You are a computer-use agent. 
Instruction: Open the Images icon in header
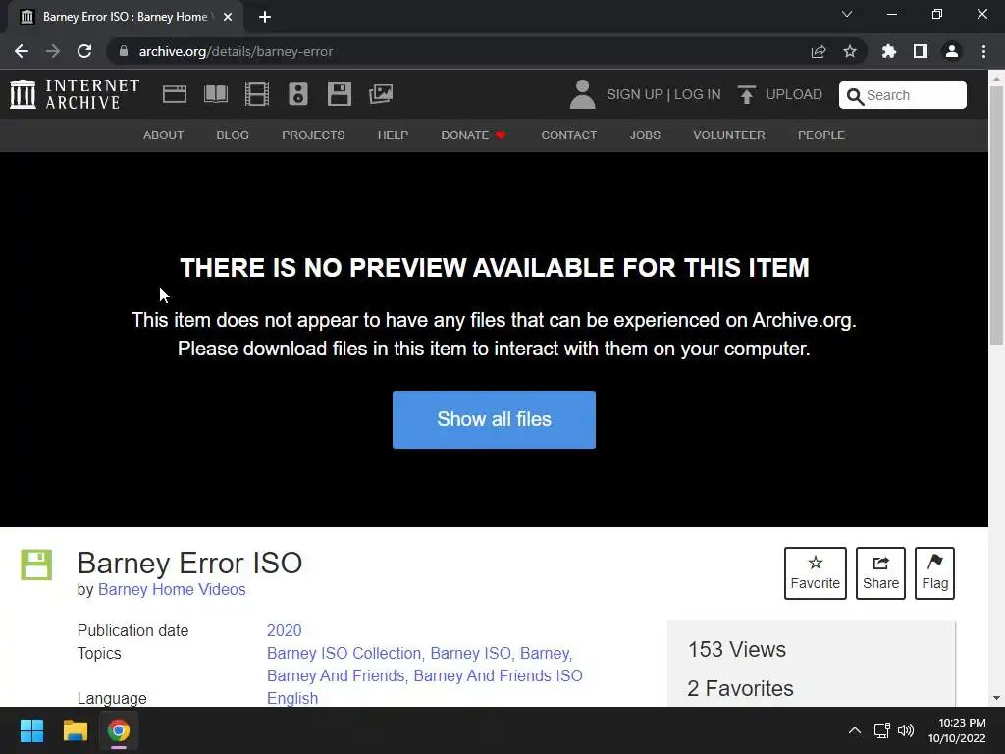(381, 94)
